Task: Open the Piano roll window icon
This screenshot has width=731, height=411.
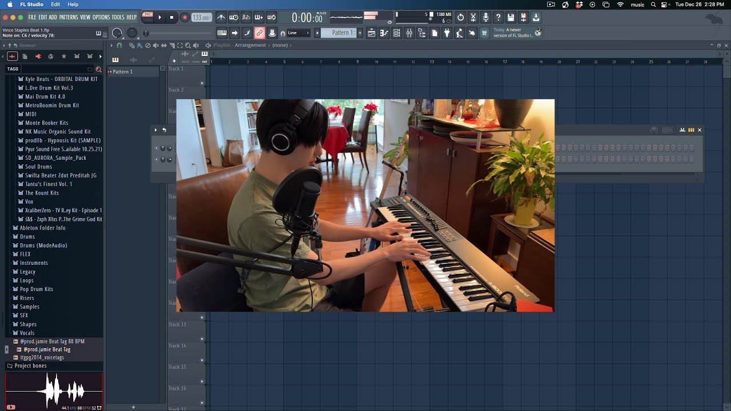Action: coord(384,33)
